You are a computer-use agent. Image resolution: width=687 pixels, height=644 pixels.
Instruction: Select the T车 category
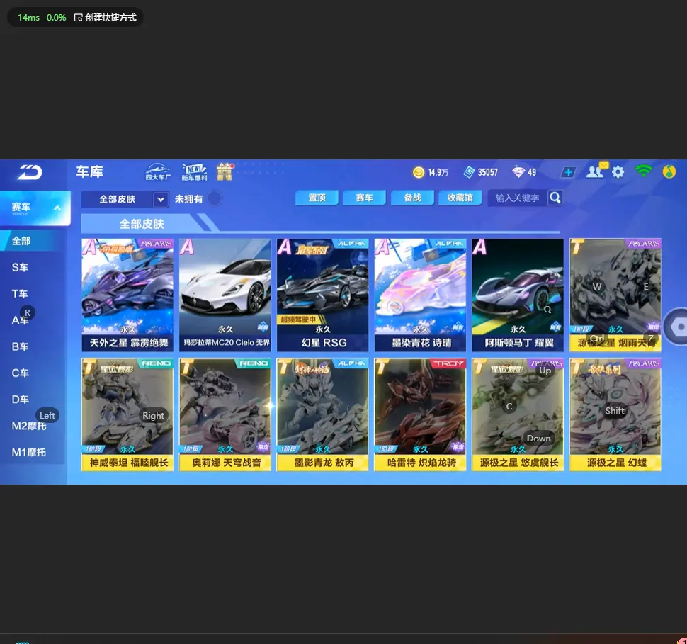(20, 294)
